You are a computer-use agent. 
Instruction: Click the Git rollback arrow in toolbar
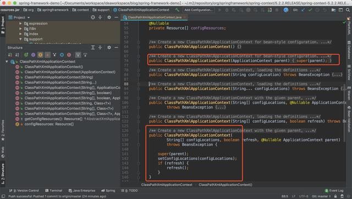324,10
